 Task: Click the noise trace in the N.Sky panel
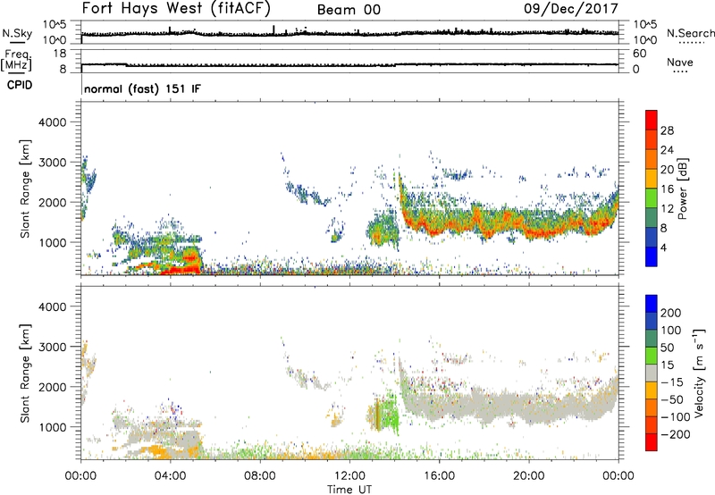click(349, 33)
